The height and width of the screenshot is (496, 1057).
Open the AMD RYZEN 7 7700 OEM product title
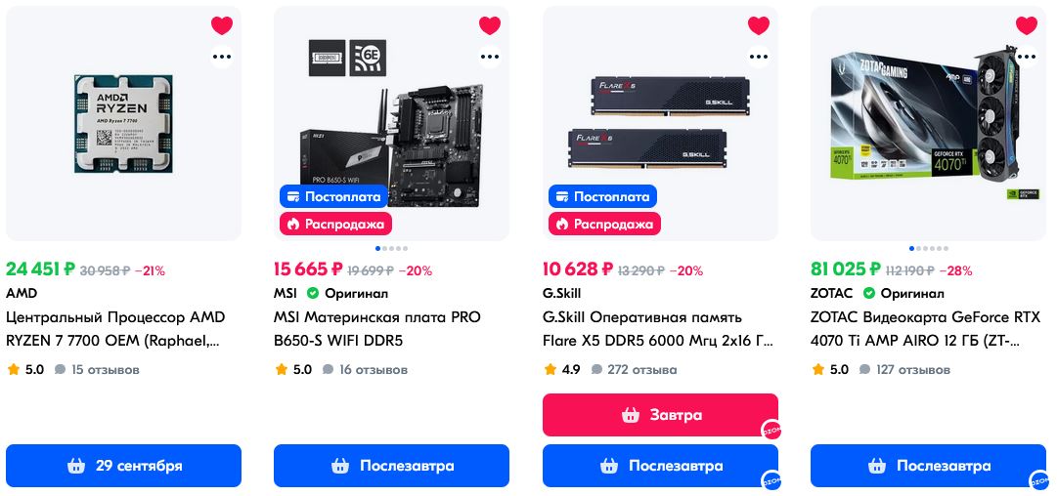pos(116,329)
